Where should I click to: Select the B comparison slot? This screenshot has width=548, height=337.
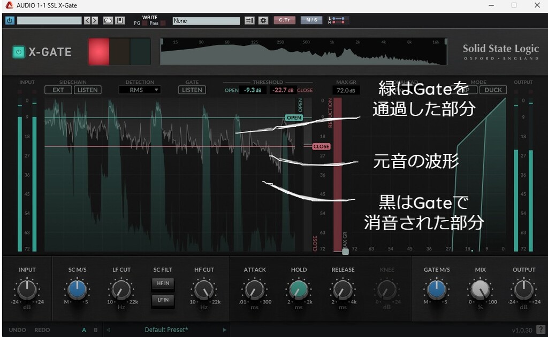pyautogui.click(x=95, y=330)
